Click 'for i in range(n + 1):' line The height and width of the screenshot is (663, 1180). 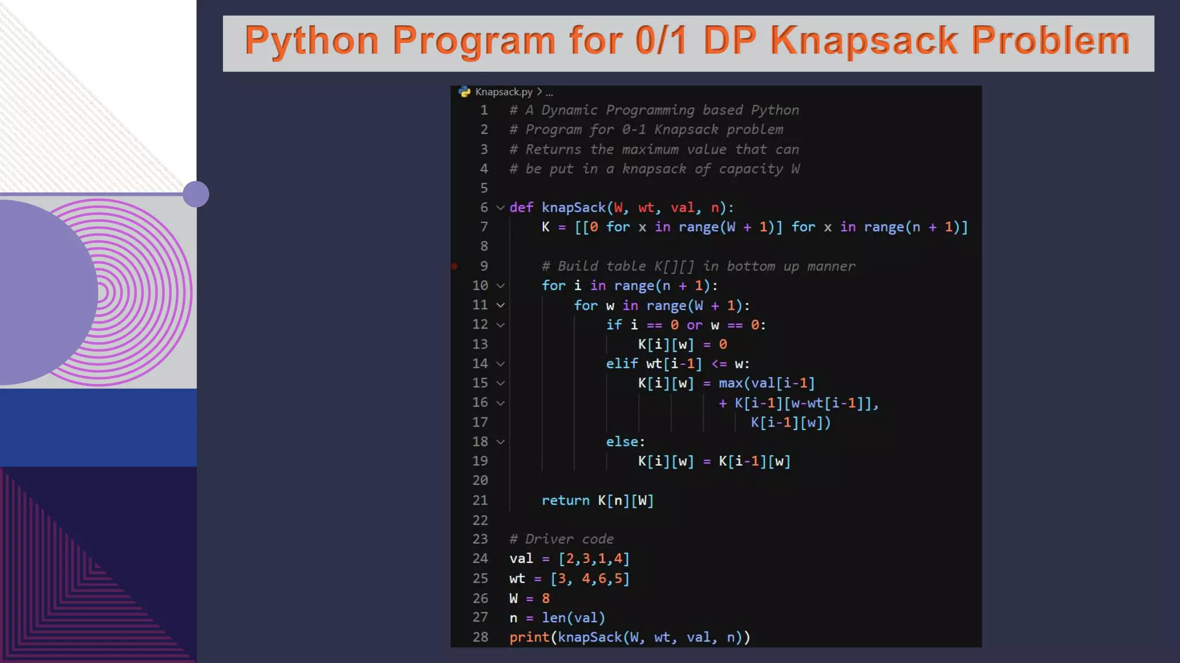click(630, 285)
